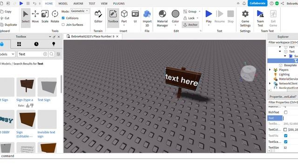Select Baseplate in Explorer

(x=290, y=65)
